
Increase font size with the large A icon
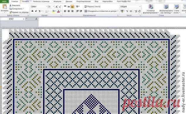[57, 7]
